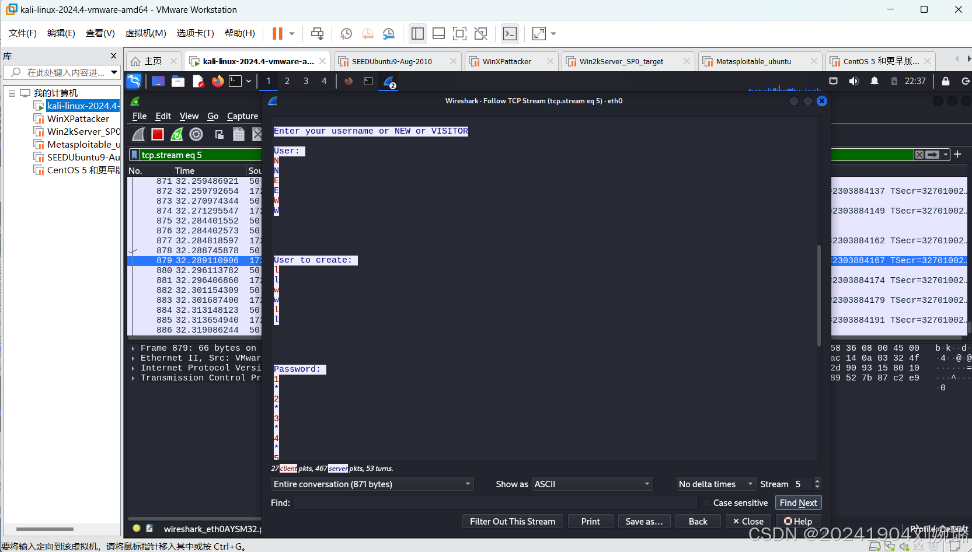Pause the virtual machine in VMware
972x552 pixels.
click(x=277, y=34)
